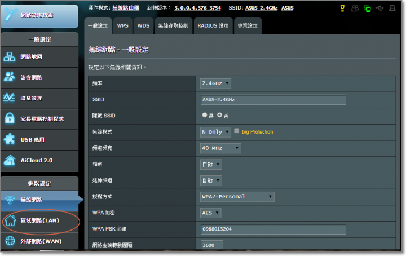The width and height of the screenshot is (406, 256).
Task: Click the USB status icon
Action: click(379, 8)
